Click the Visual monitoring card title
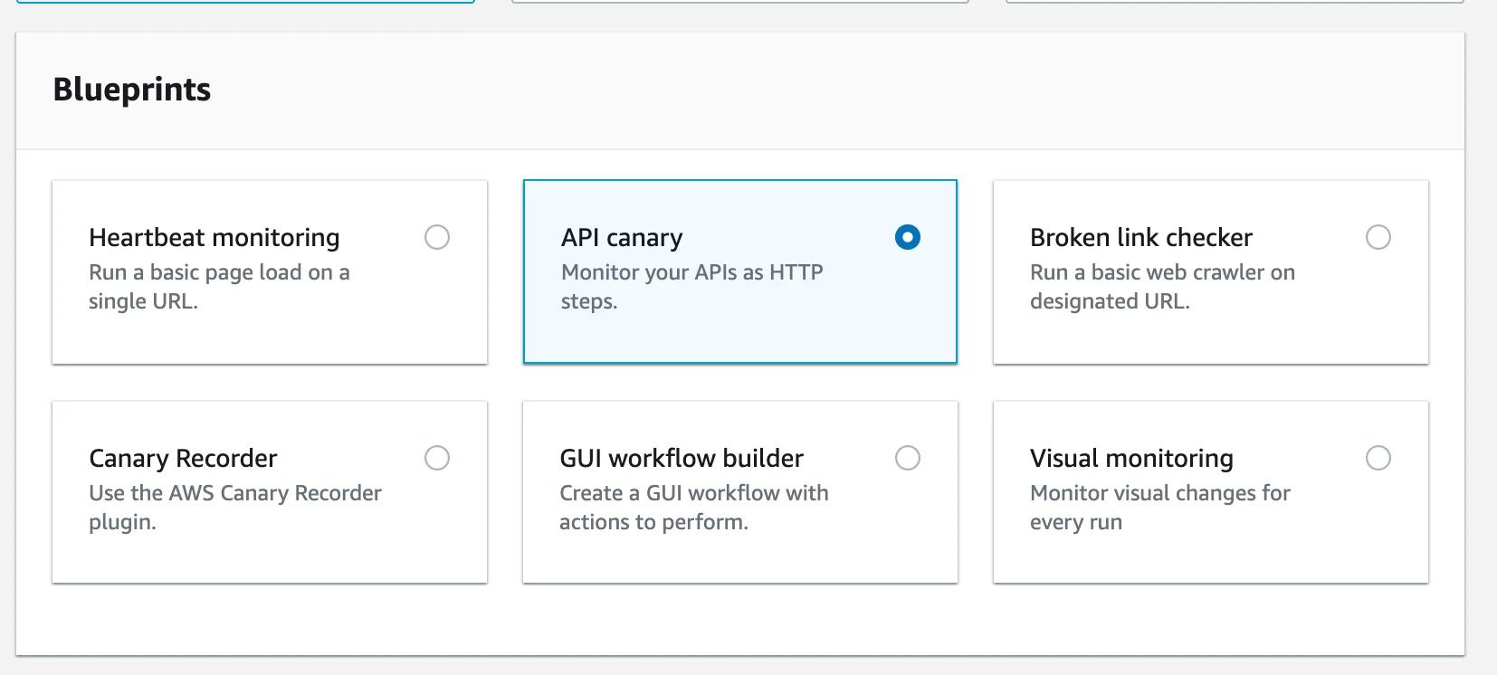 tap(1131, 458)
